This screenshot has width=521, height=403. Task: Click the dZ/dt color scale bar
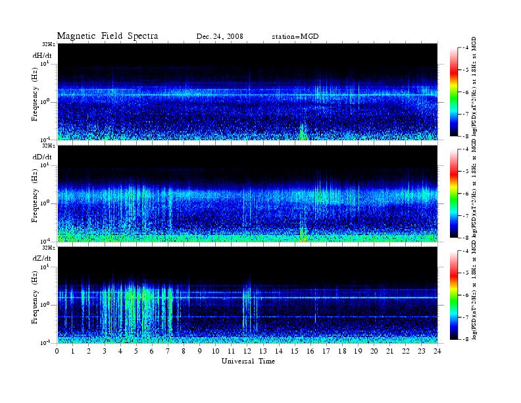(x=453, y=295)
